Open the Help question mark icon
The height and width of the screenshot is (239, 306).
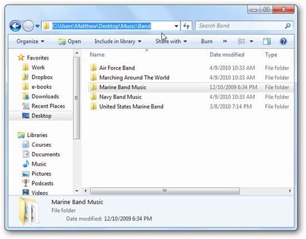coord(283,41)
